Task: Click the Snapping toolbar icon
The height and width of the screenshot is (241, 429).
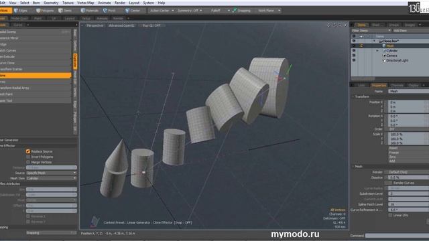Action: (x=235, y=11)
